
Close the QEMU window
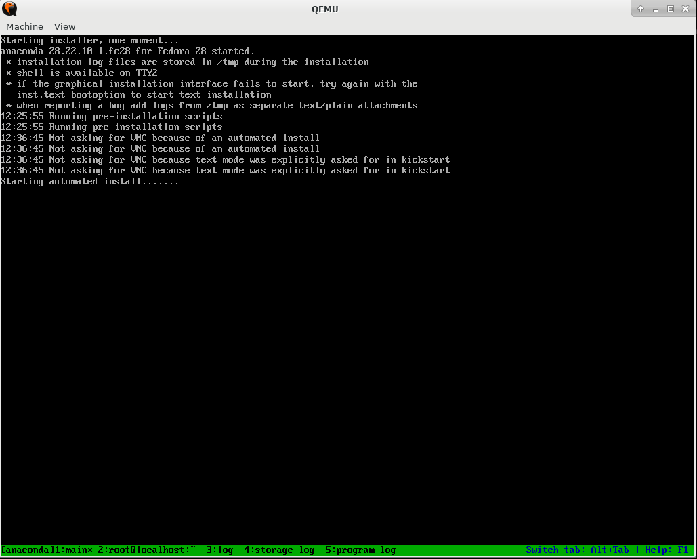(x=685, y=9)
